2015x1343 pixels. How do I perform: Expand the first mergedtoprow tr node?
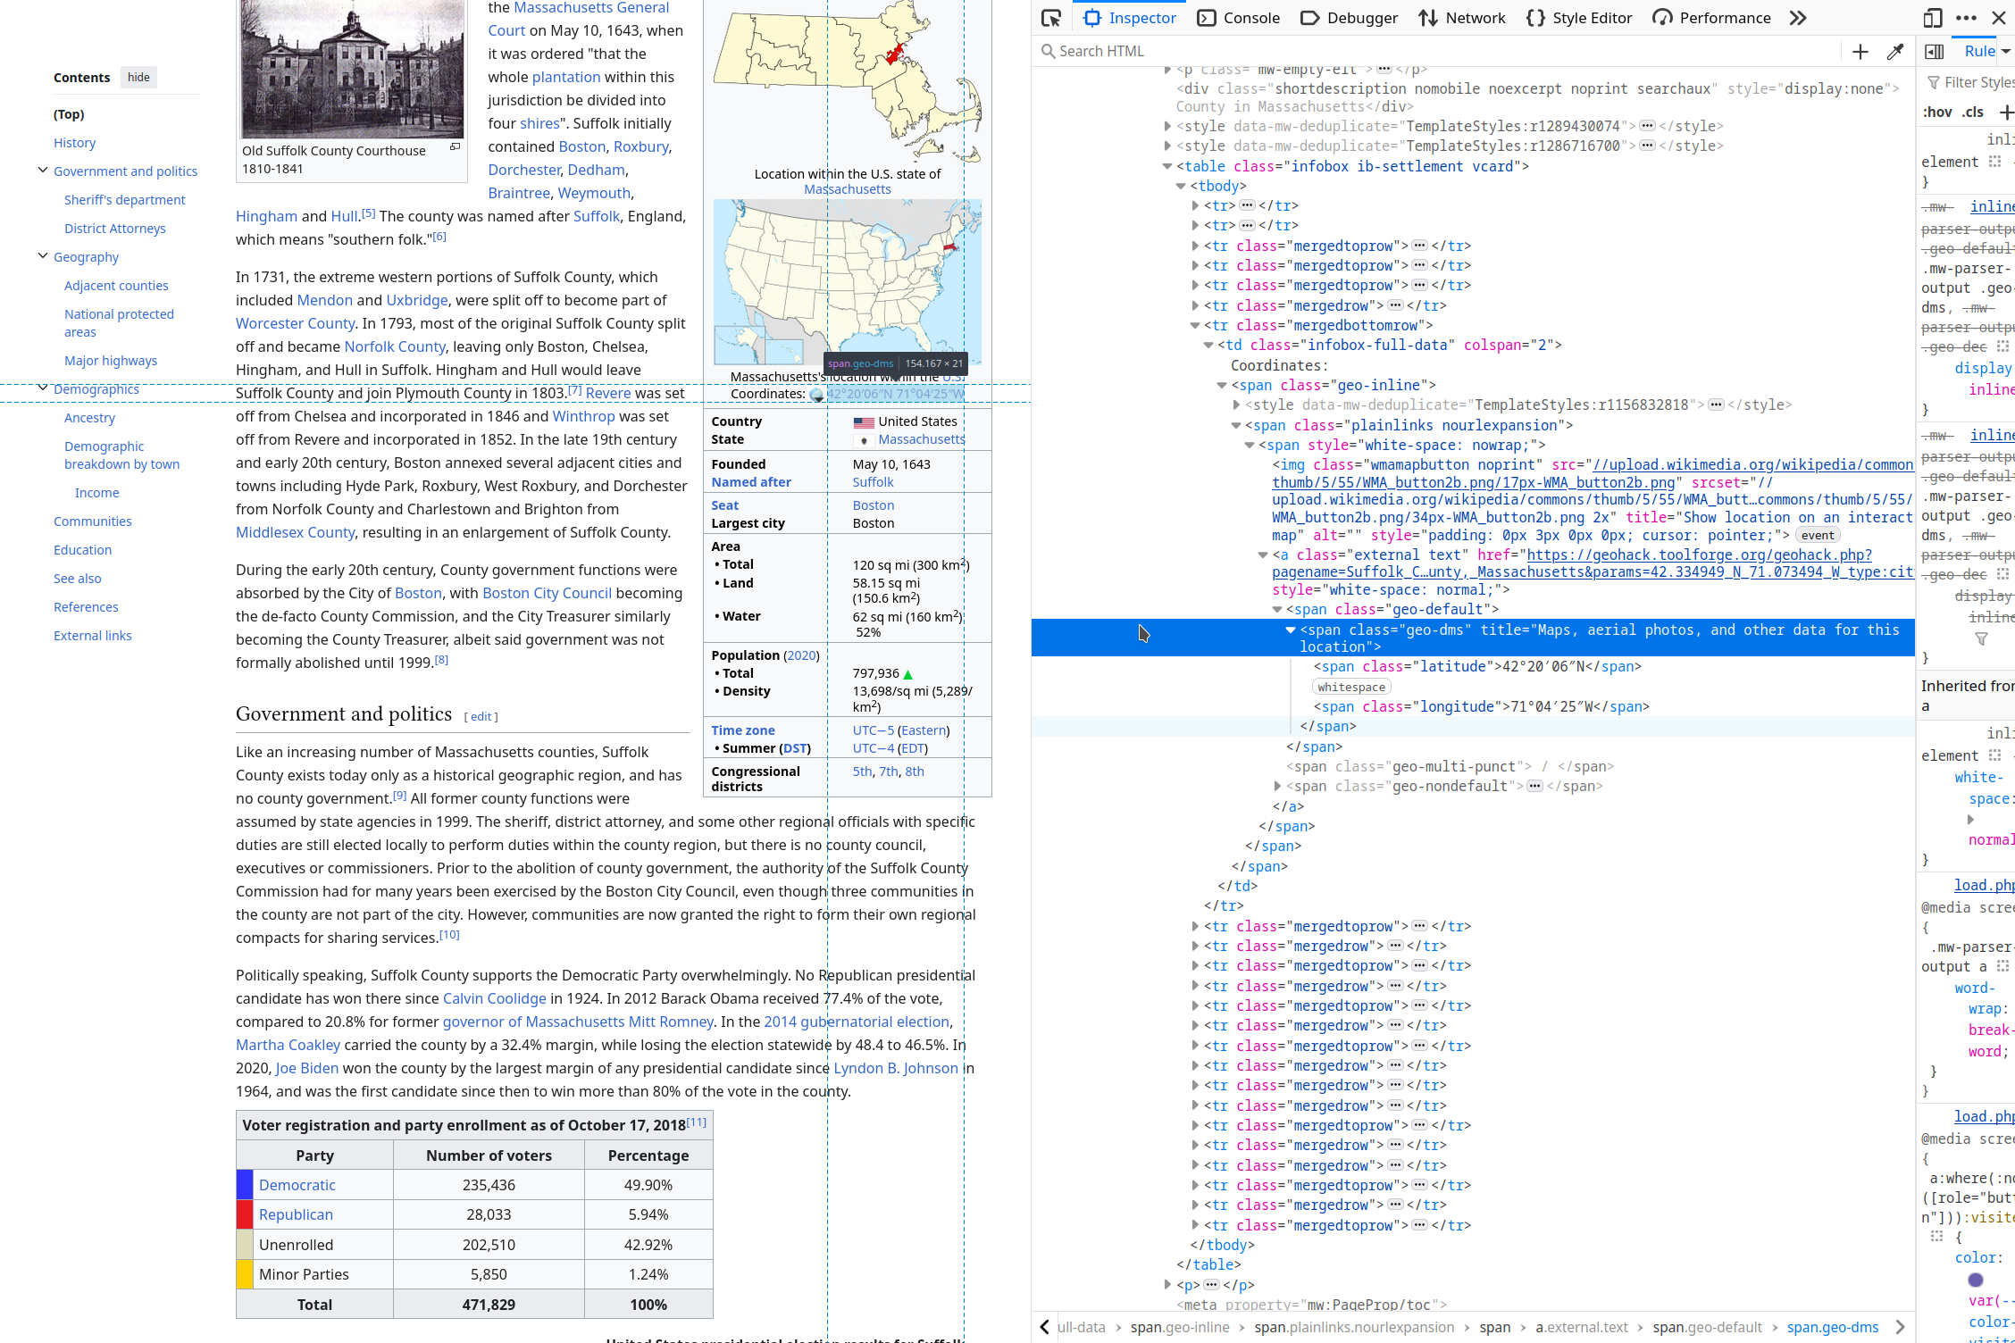(1195, 246)
